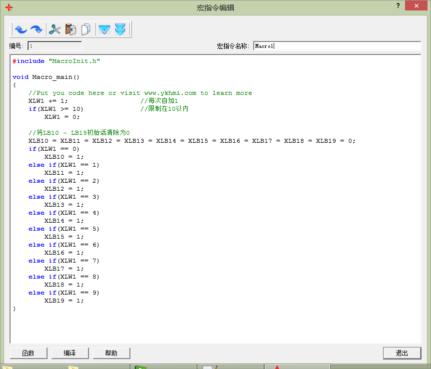Click the question mark help button

tap(398, 5)
